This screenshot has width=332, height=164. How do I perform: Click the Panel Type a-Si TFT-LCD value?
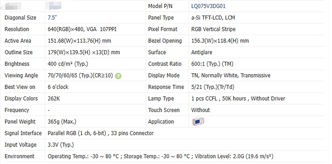coord(213,18)
